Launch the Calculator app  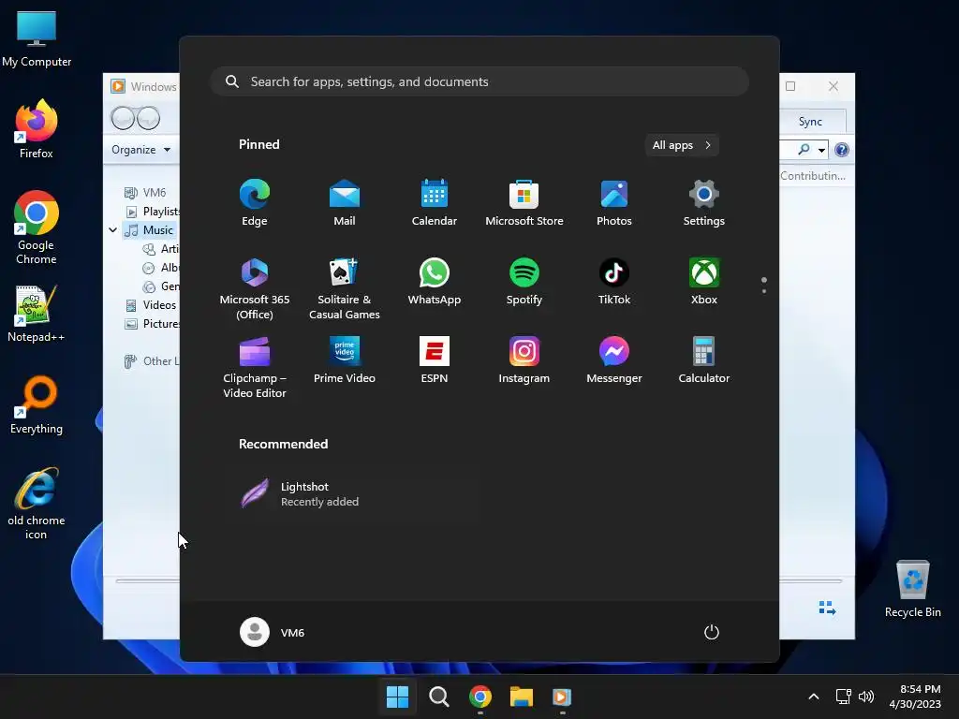(704, 360)
